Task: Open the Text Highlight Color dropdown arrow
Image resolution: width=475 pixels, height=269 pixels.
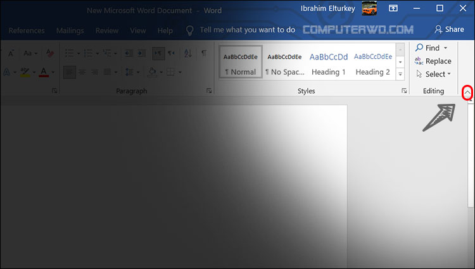Action: point(34,72)
